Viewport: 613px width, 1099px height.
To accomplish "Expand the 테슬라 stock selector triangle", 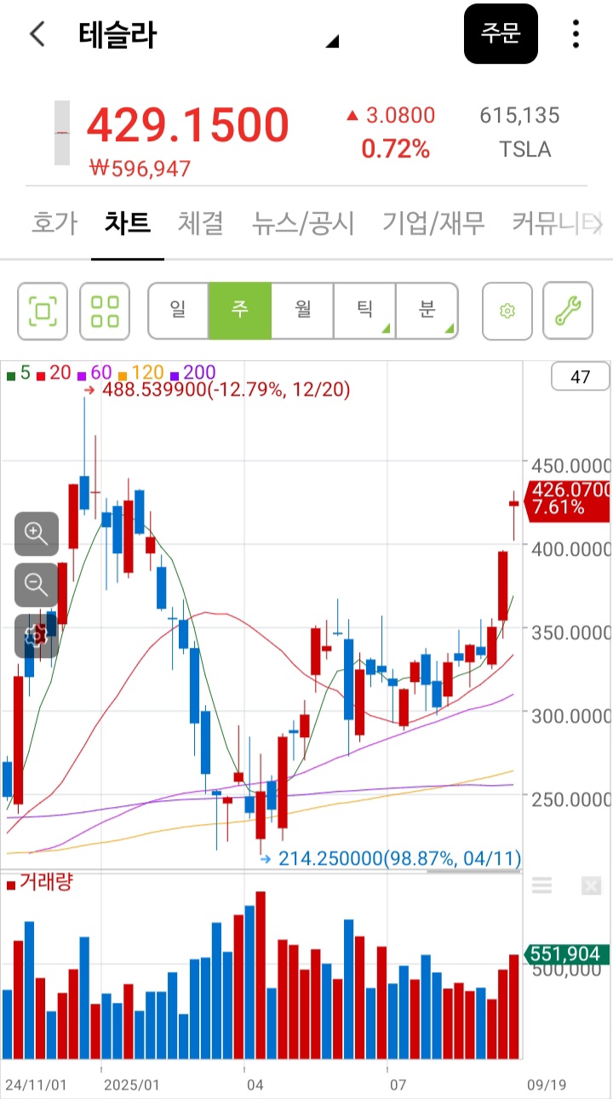I will 333,41.
